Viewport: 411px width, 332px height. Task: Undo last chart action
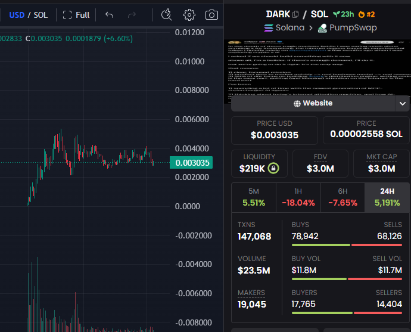tap(110, 15)
